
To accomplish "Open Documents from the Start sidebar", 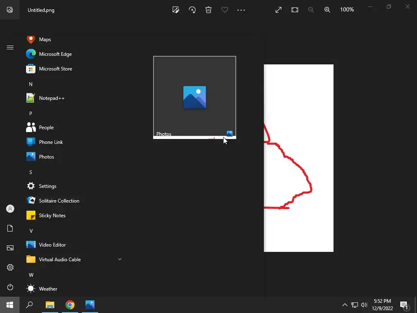I will pos(10,228).
